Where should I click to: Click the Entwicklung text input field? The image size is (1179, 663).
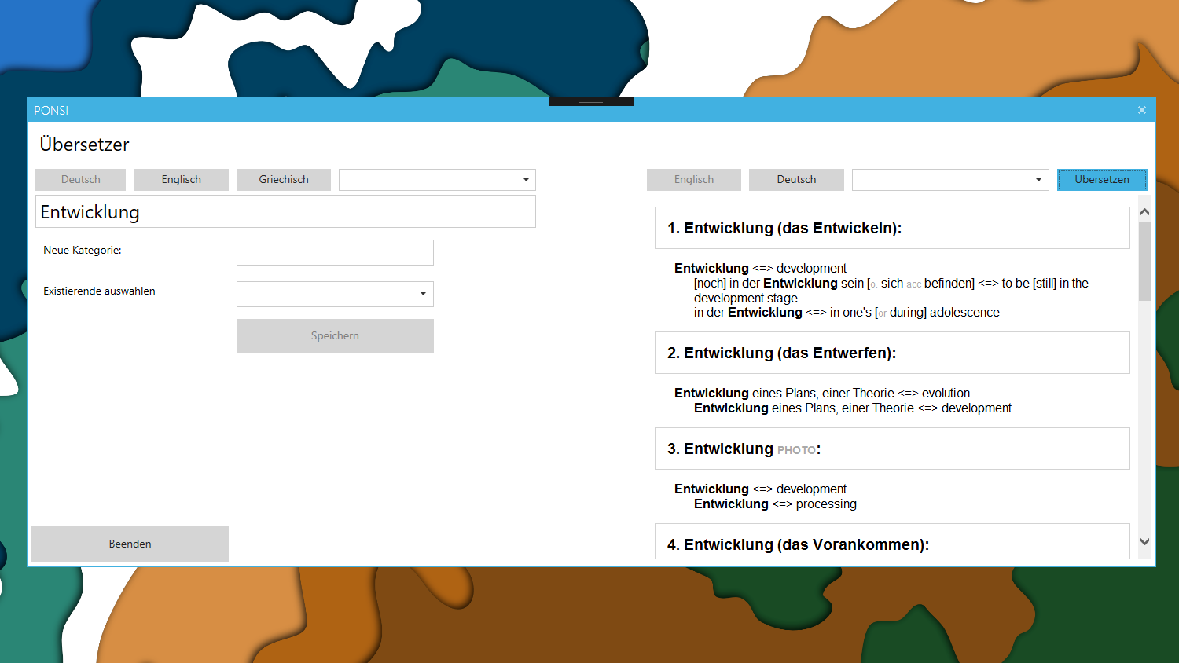(285, 212)
